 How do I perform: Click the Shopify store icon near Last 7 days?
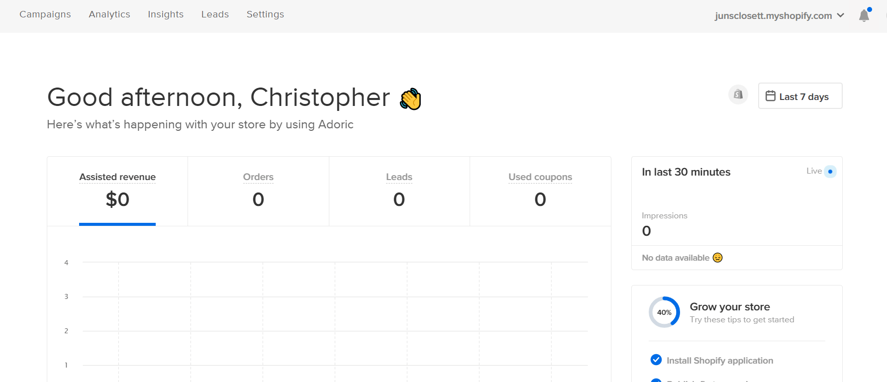738,94
